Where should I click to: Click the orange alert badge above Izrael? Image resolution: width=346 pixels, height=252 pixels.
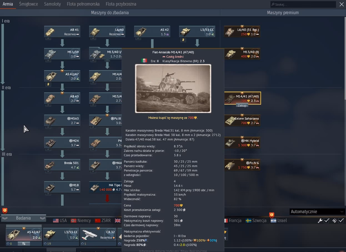pyautogui.click(x=272, y=215)
